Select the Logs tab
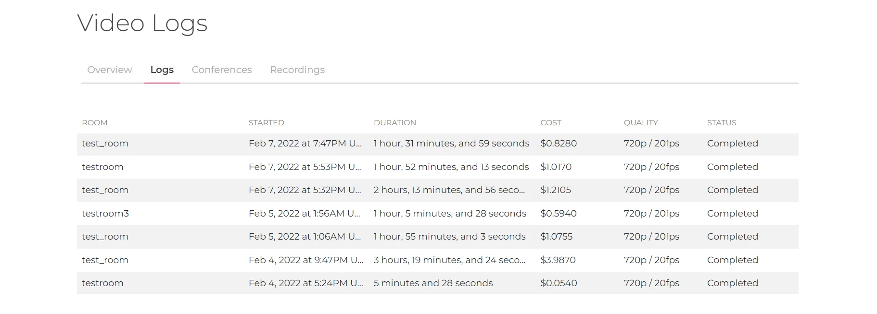Screen dimensions: 877x314 pos(162,70)
